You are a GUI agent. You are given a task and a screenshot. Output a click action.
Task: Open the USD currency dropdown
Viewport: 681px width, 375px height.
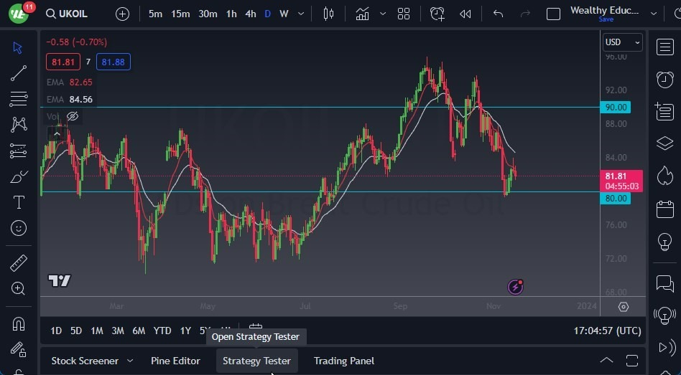coord(622,42)
